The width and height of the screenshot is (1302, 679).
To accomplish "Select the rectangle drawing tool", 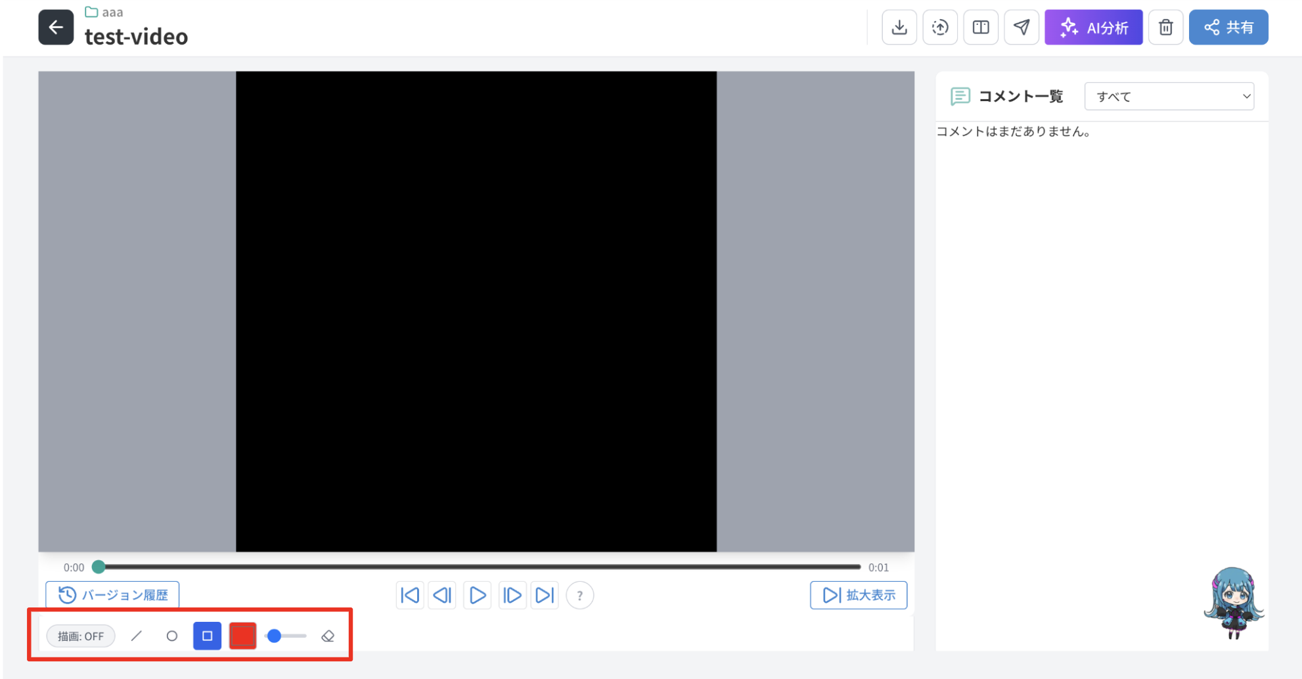I will (x=207, y=636).
